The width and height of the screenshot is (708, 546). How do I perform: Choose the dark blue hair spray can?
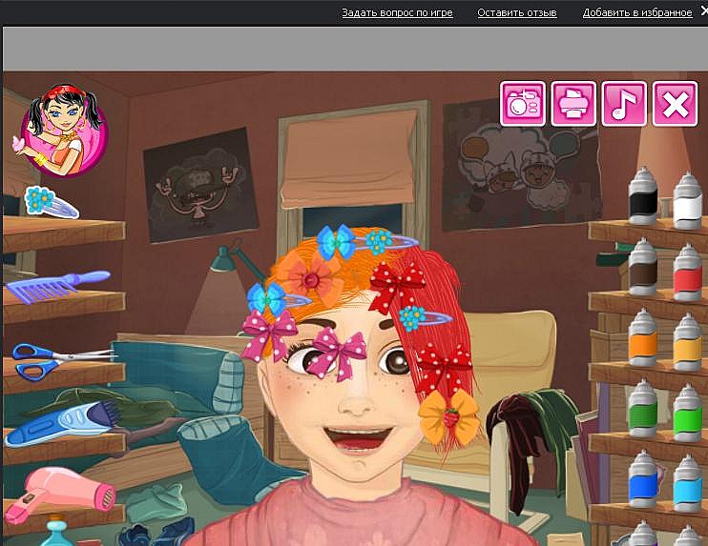(642, 479)
